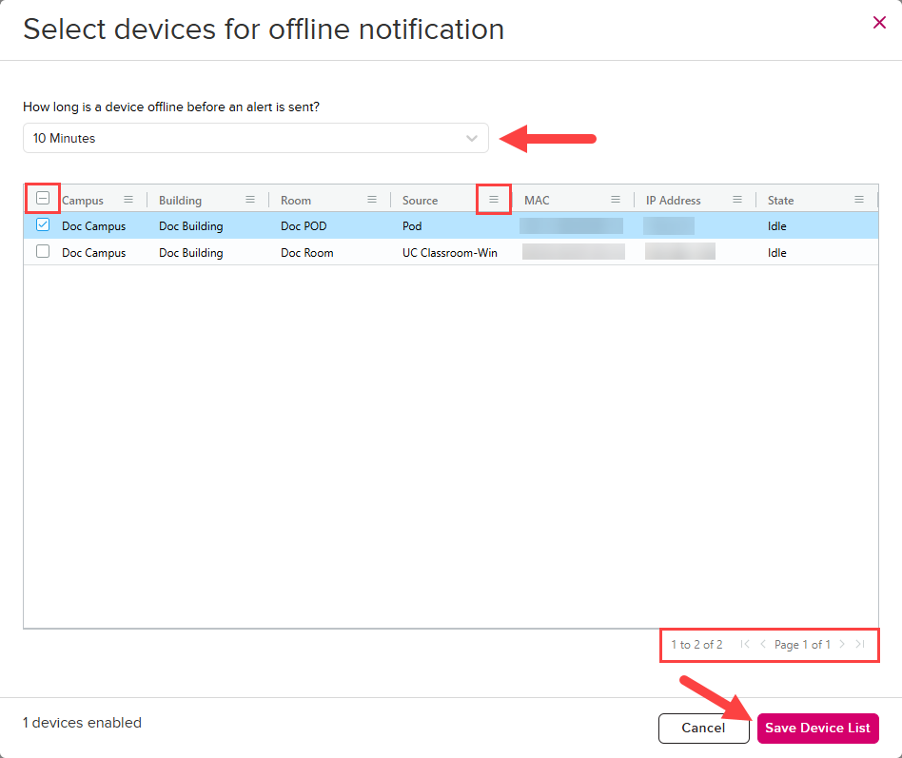This screenshot has width=902, height=758.
Task: Sort by the Source column header
Action: 421,201
